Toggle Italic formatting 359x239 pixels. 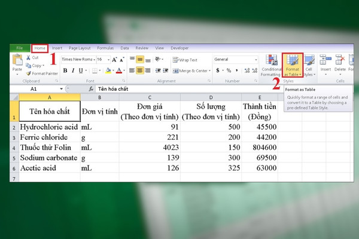tap(73, 71)
